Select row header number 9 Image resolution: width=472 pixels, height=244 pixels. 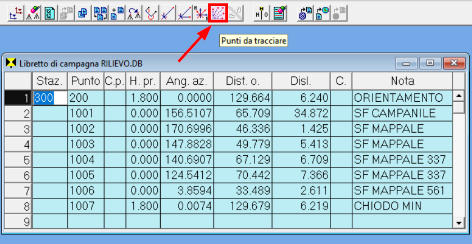(x=18, y=222)
